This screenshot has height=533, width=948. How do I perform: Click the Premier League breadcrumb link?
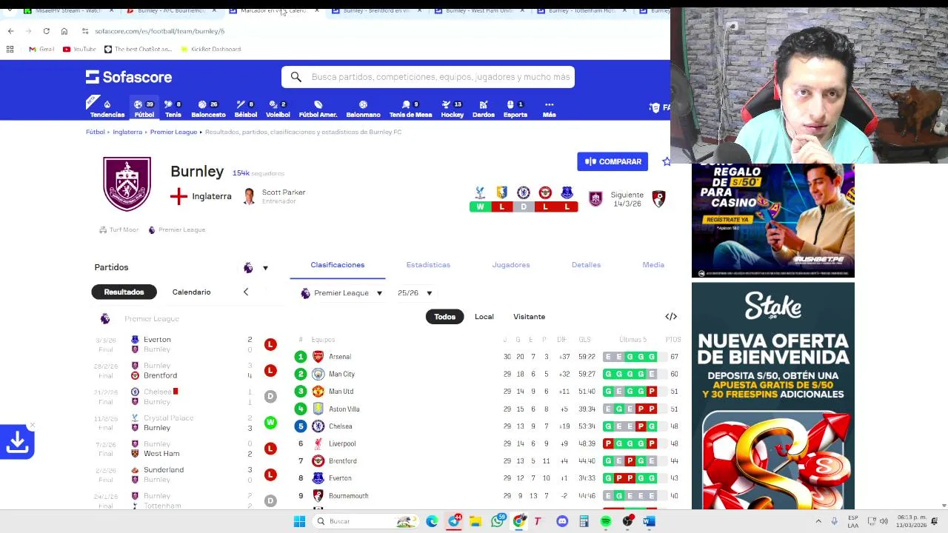point(173,132)
